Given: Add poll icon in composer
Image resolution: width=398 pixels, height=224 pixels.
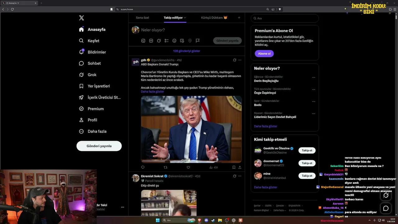Looking at the screenshot, I should coord(167,41).
